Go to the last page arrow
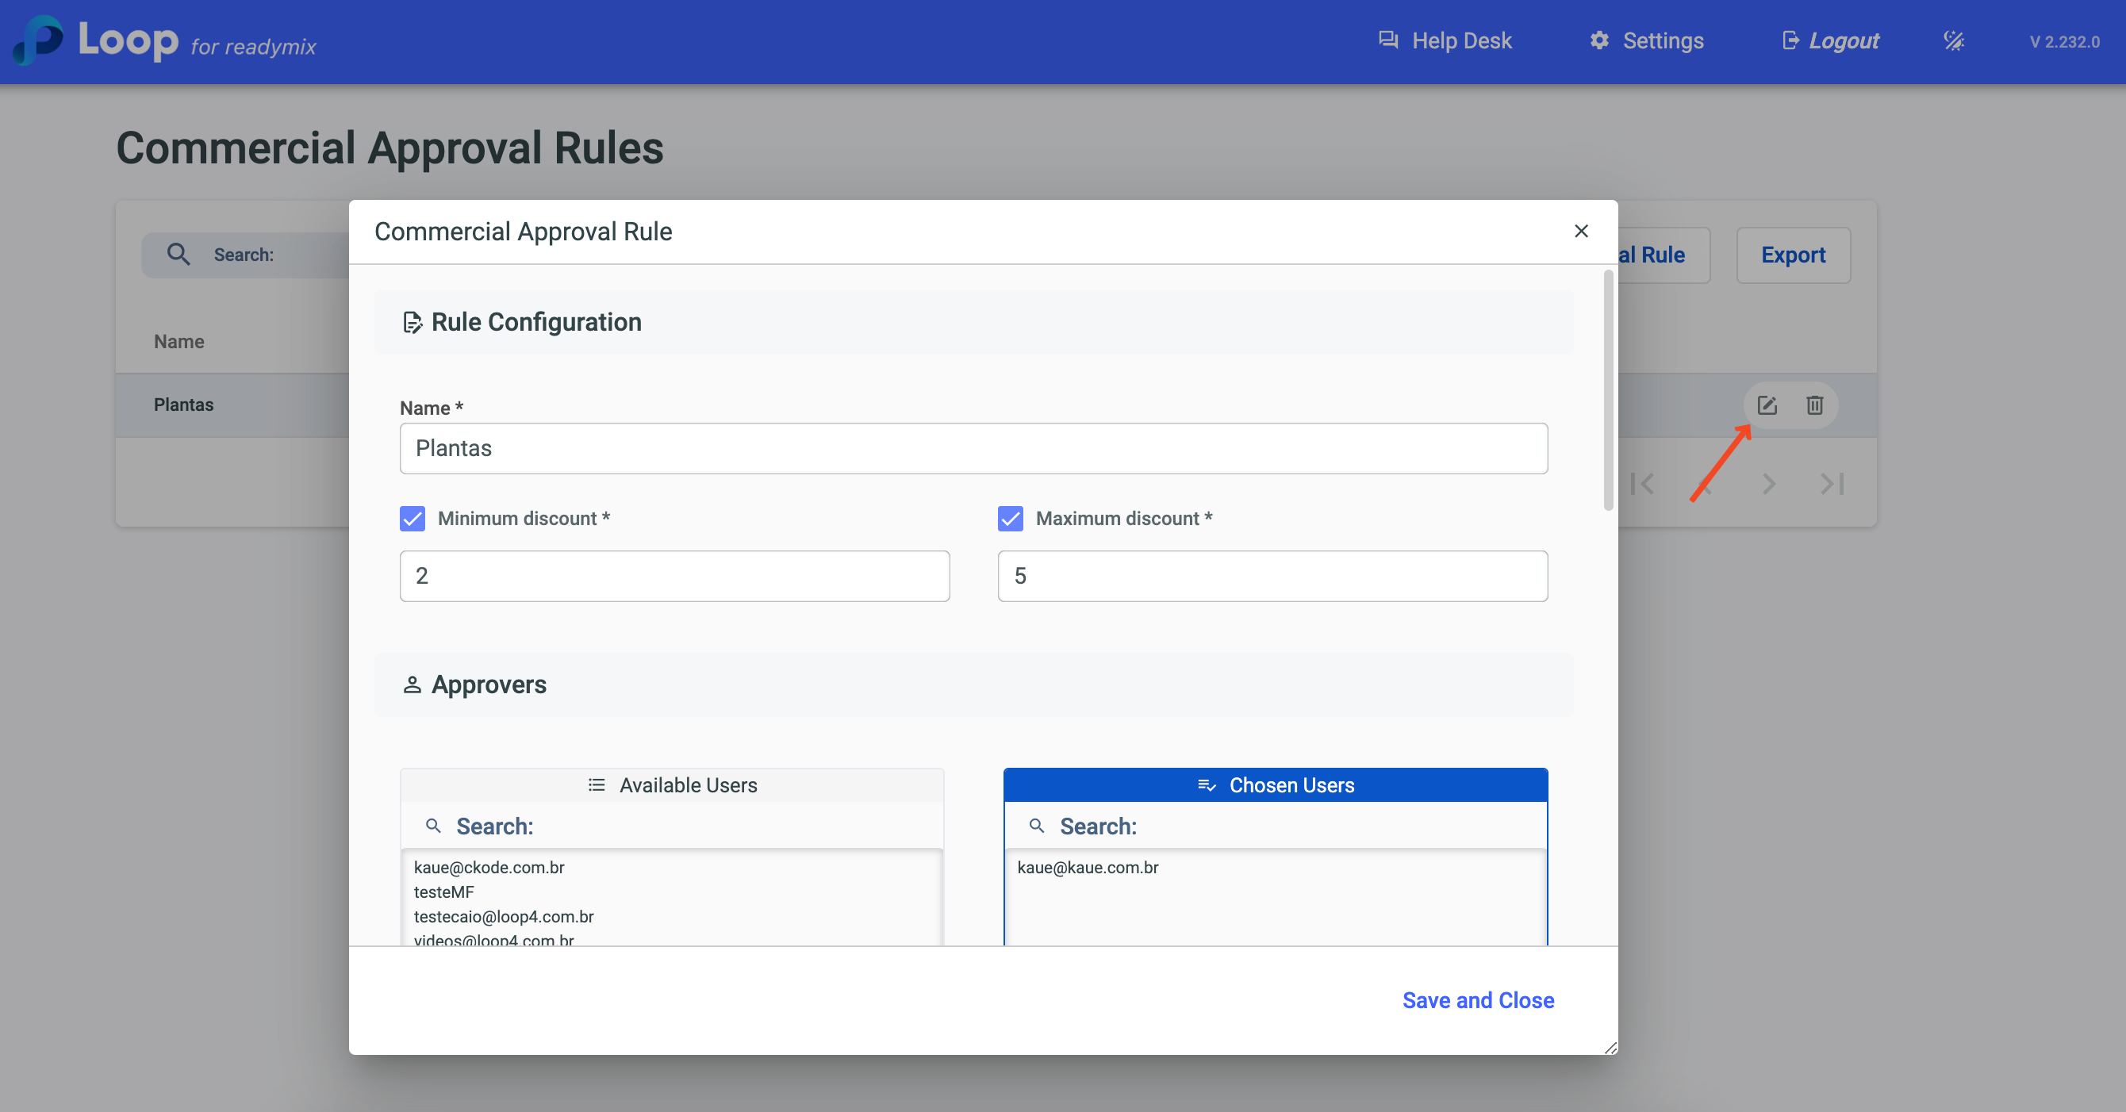The image size is (2126, 1112). pyautogui.click(x=1832, y=483)
